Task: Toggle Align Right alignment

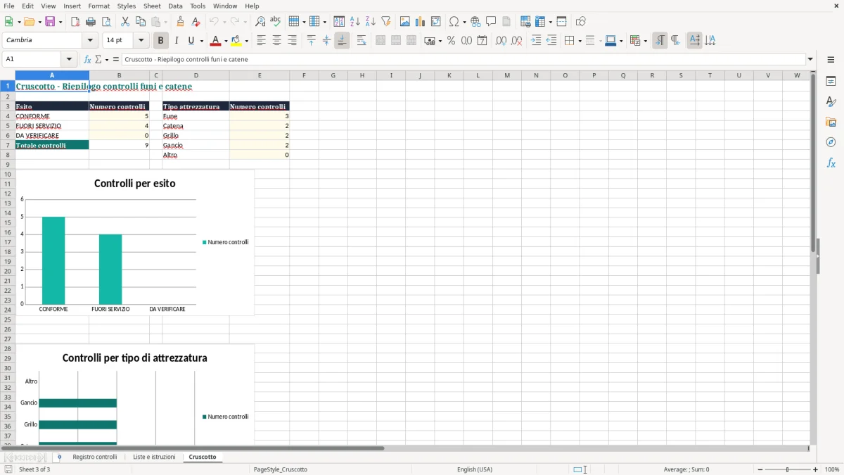Action: tap(292, 41)
